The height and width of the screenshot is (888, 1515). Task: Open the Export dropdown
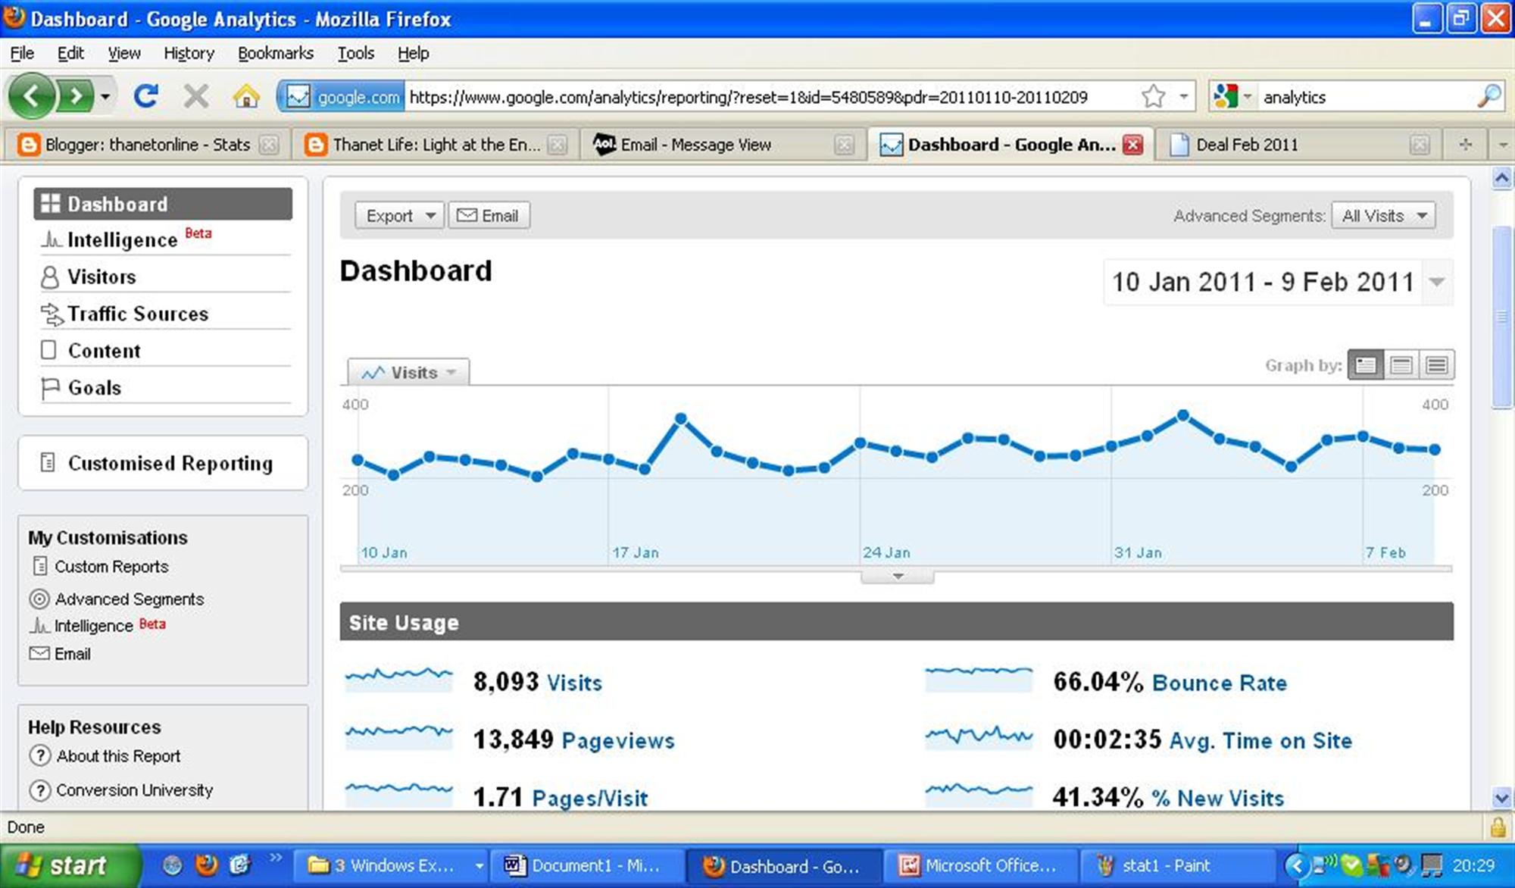pyautogui.click(x=399, y=215)
